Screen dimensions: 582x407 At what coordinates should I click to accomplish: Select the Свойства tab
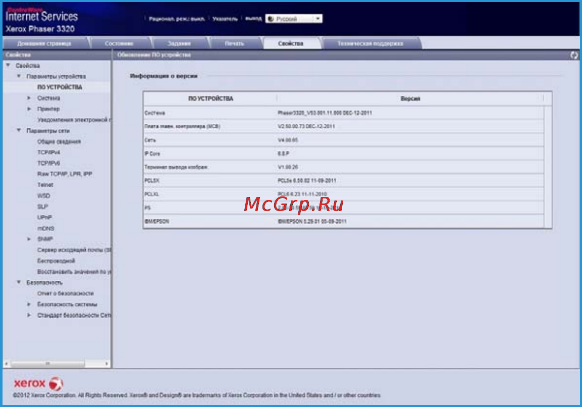point(291,43)
